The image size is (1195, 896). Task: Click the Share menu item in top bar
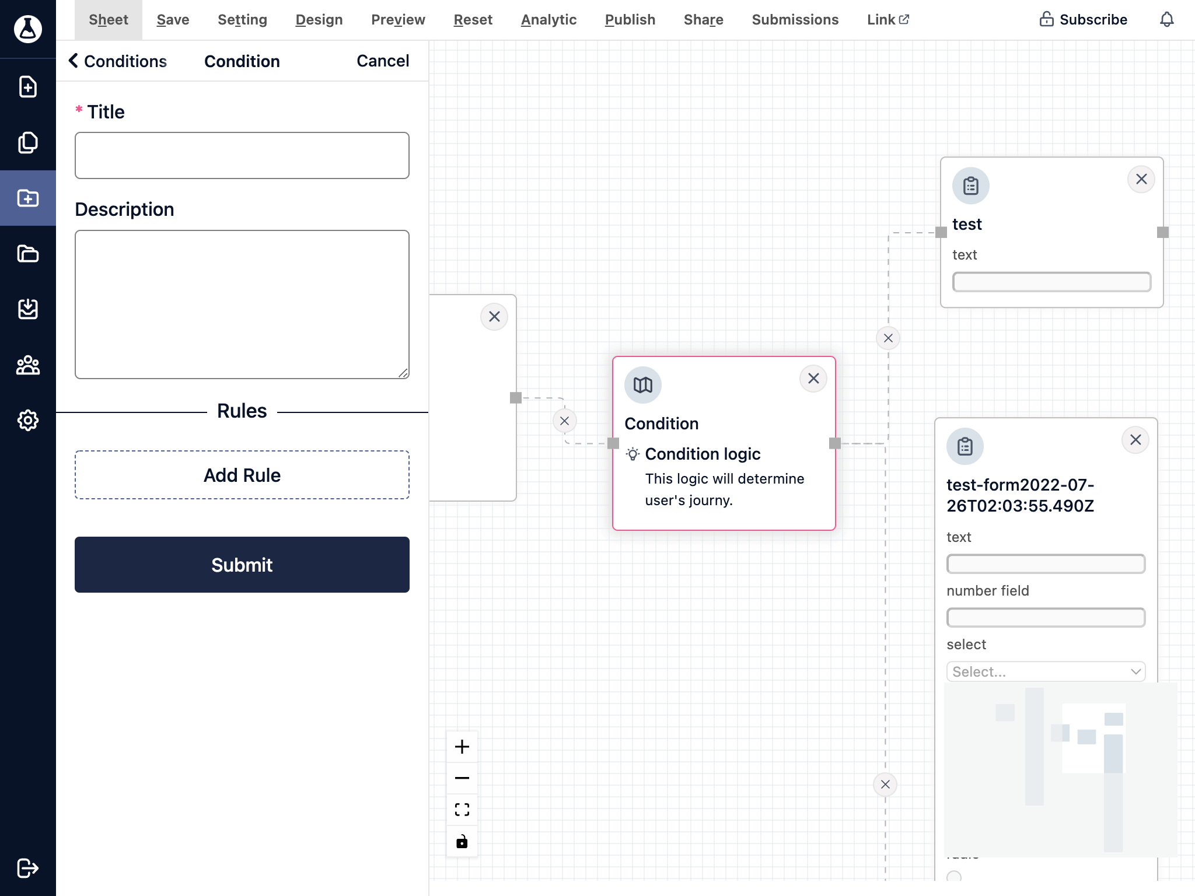(x=705, y=20)
